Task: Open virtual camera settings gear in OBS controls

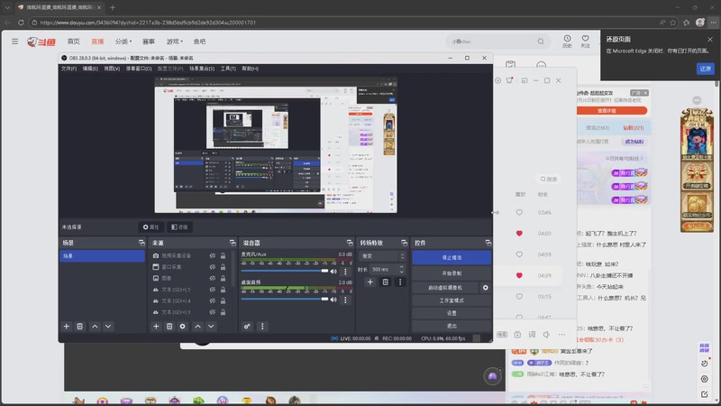Action: (485, 288)
